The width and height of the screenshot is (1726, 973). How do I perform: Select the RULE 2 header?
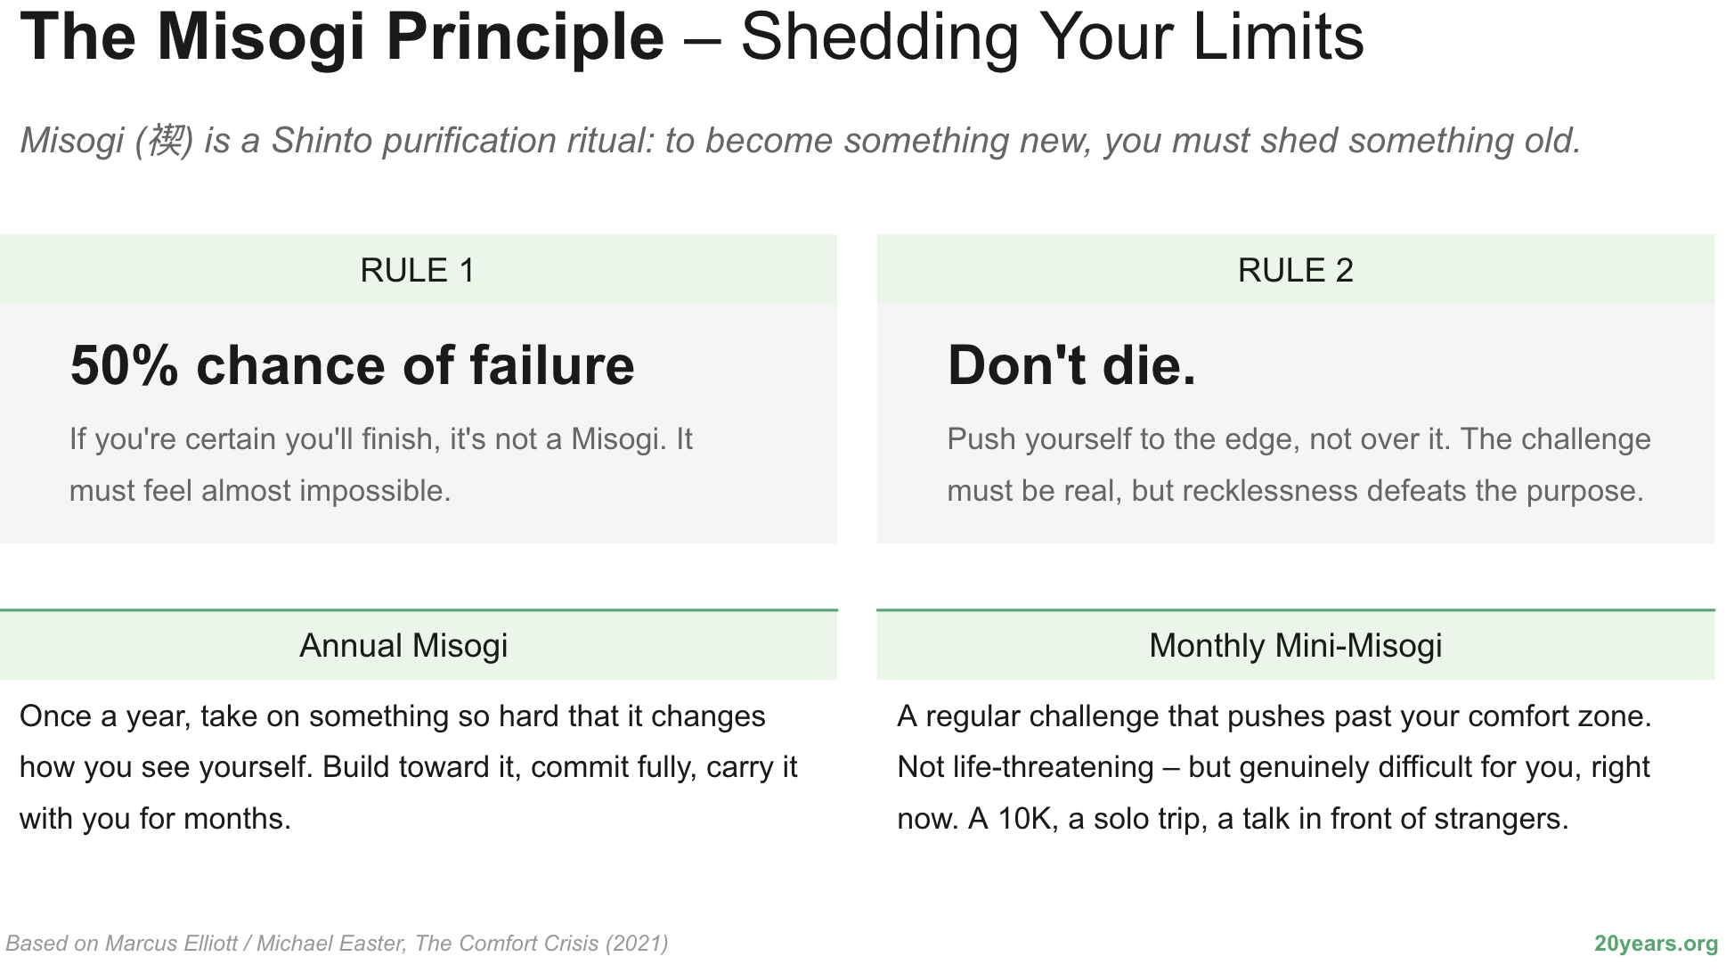point(1296,270)
